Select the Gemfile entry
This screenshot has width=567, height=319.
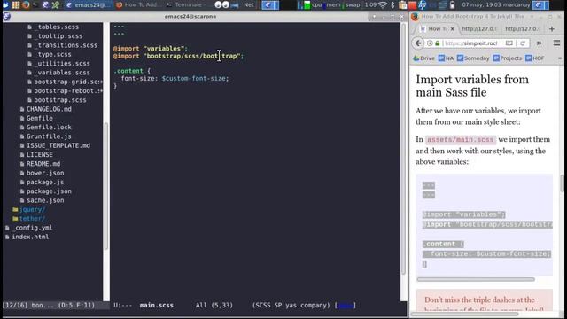tap(39, 118)
